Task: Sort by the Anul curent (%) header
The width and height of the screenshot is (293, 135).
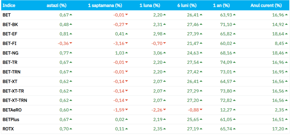Action: click(x=266, y=5)
